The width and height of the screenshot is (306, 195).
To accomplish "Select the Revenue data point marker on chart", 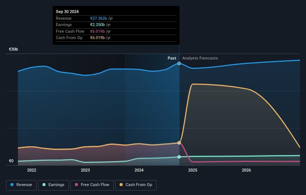I will tap(179, 64).
